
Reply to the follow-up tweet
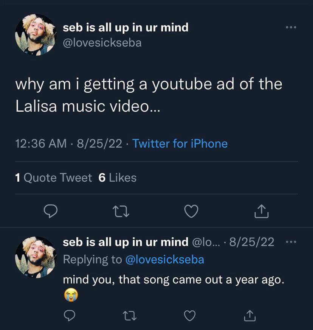point(70,316)
